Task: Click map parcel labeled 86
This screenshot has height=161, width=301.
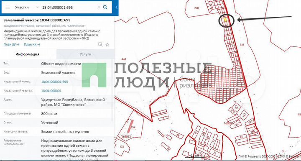Action: click(x=178, y=135)
